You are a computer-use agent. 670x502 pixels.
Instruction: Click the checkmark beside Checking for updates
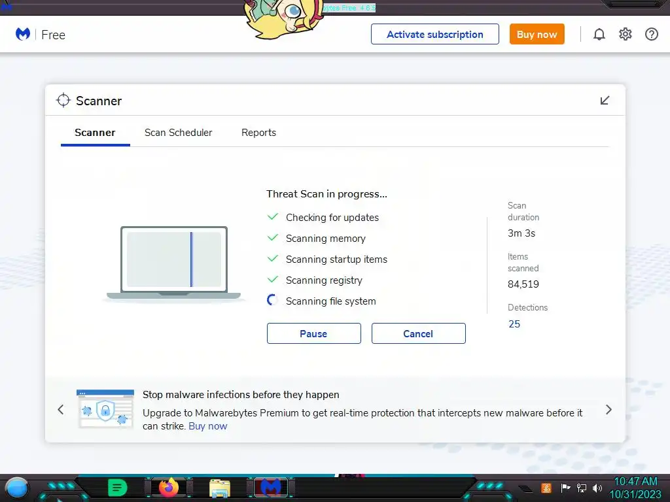273,217
